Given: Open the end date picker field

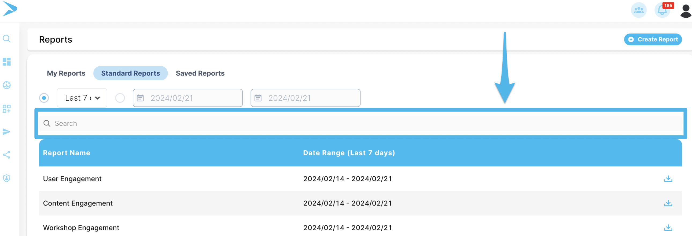Looking at the screenshot, I should (305, 98).
